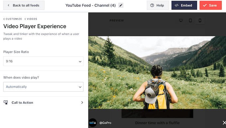Click the @GoPro channel name
Viewport: 226px width, 128px height.
105,123
